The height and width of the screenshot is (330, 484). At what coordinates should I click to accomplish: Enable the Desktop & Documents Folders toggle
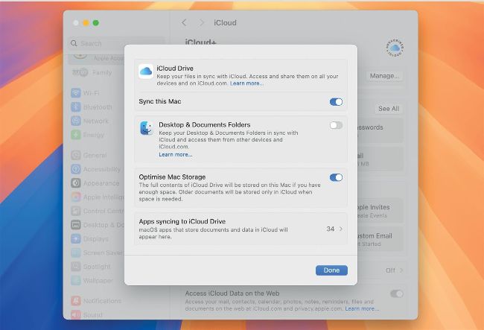(336, 125)
